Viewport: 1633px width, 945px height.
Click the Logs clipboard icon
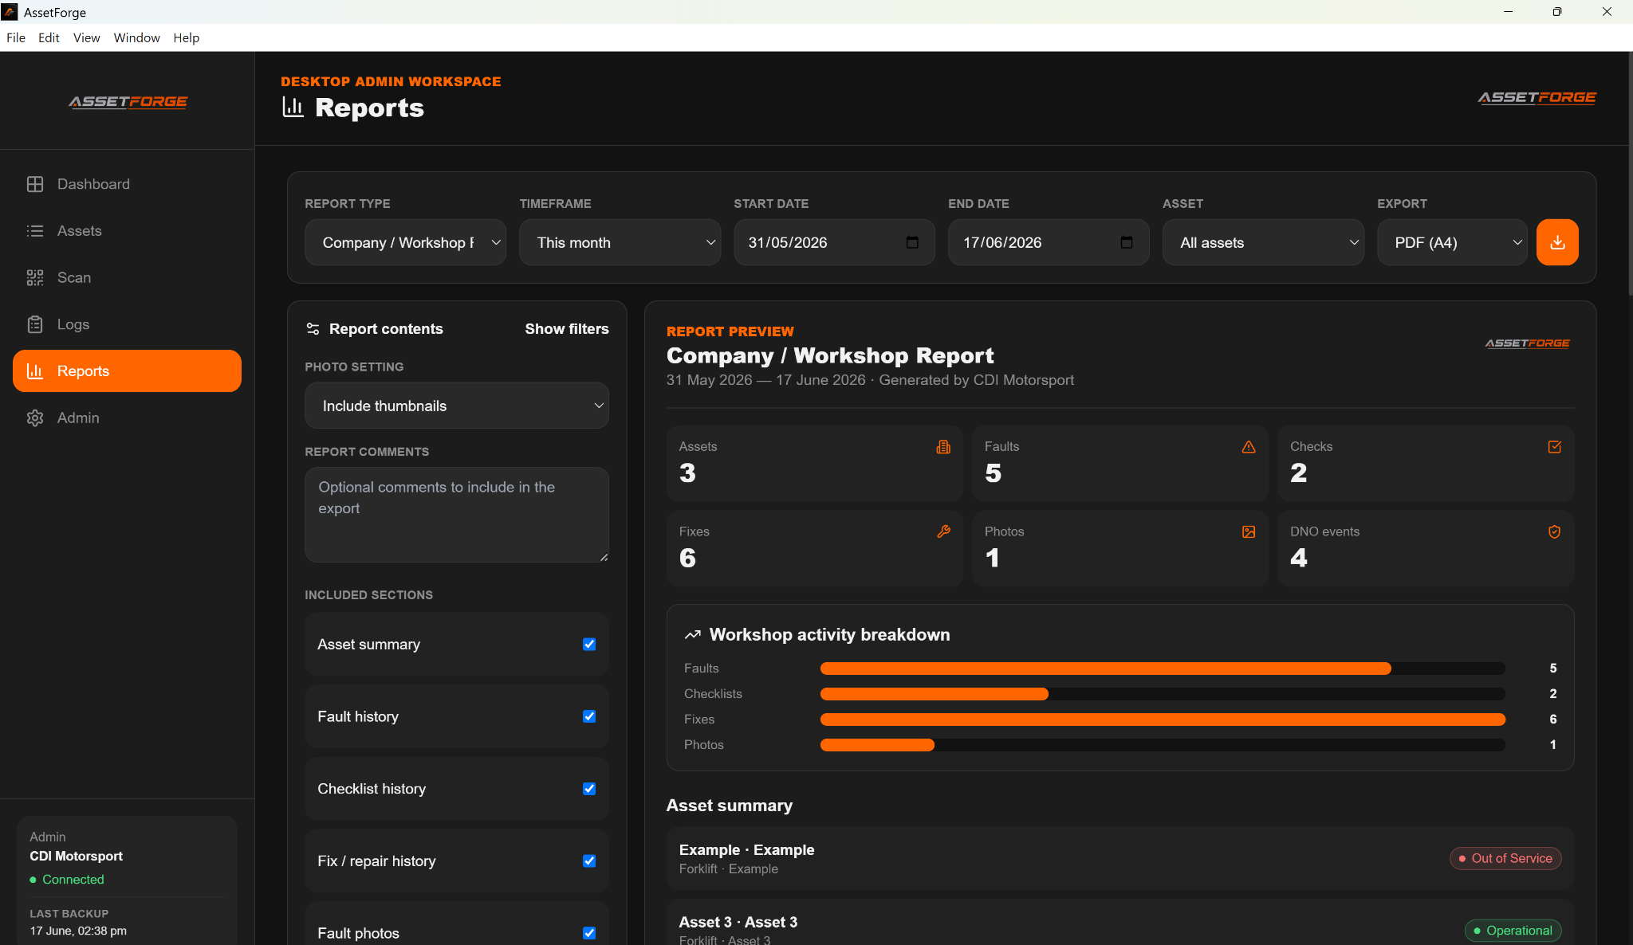pos(35,324)
